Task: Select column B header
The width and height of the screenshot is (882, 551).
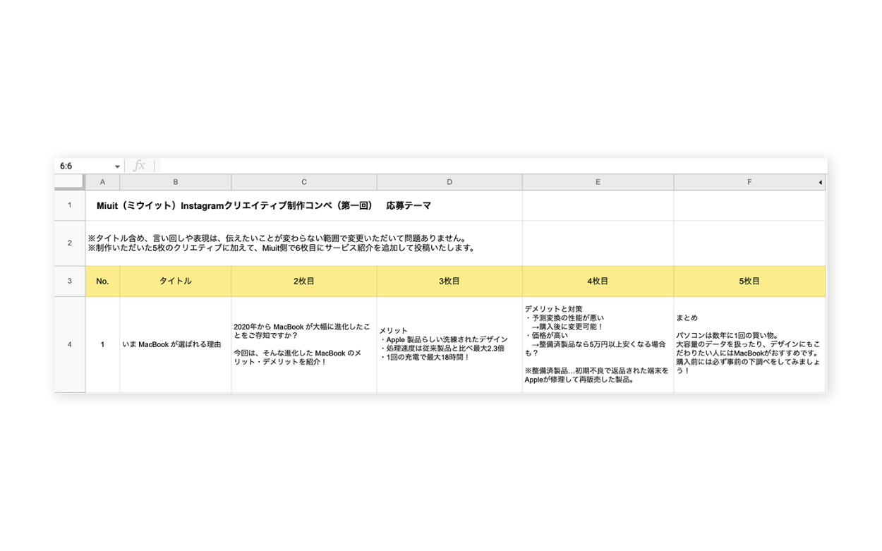Action: coord(175,182)
